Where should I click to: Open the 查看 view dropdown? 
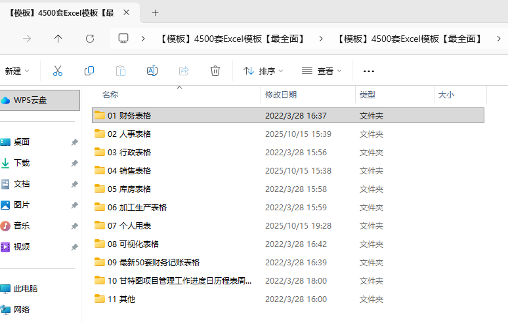[x=322, y=71]
